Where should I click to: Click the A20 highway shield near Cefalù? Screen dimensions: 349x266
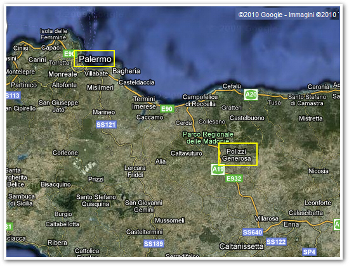pos(251,94)
